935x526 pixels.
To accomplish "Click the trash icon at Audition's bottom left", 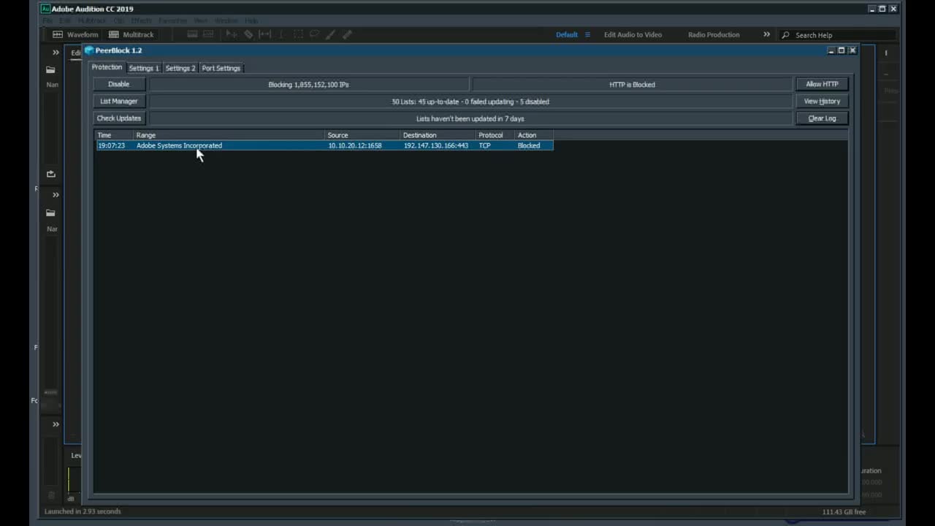I will click(x=51, y=495).
